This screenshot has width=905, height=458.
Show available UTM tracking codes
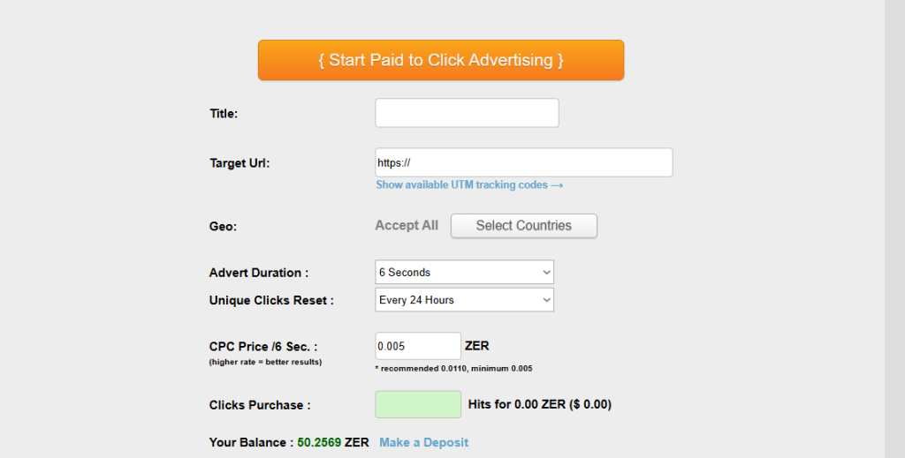click(x=469, y=185)
